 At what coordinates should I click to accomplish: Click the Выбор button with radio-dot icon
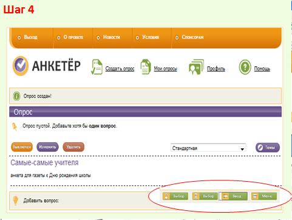(x=175, y=196)
